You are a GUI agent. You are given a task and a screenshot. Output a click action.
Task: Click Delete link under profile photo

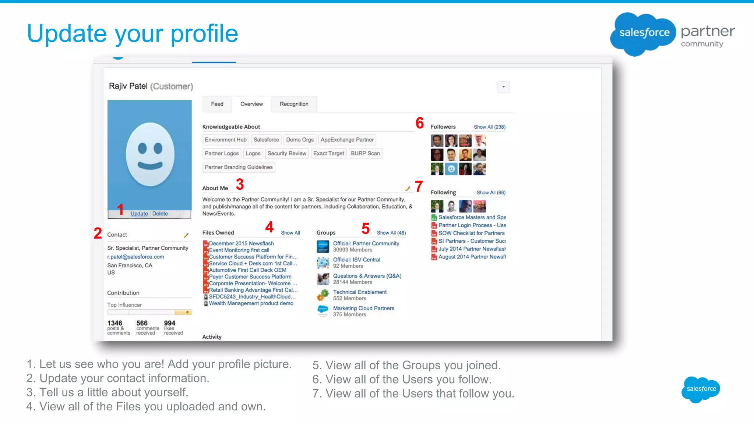(x=160, y=214)
